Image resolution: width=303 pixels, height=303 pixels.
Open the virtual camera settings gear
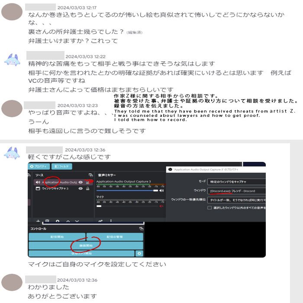coord(139,253)
